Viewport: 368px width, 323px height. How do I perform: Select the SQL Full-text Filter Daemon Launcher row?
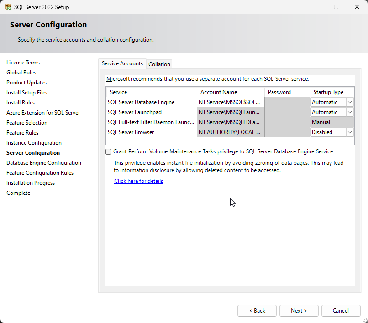tap(151, 122)
